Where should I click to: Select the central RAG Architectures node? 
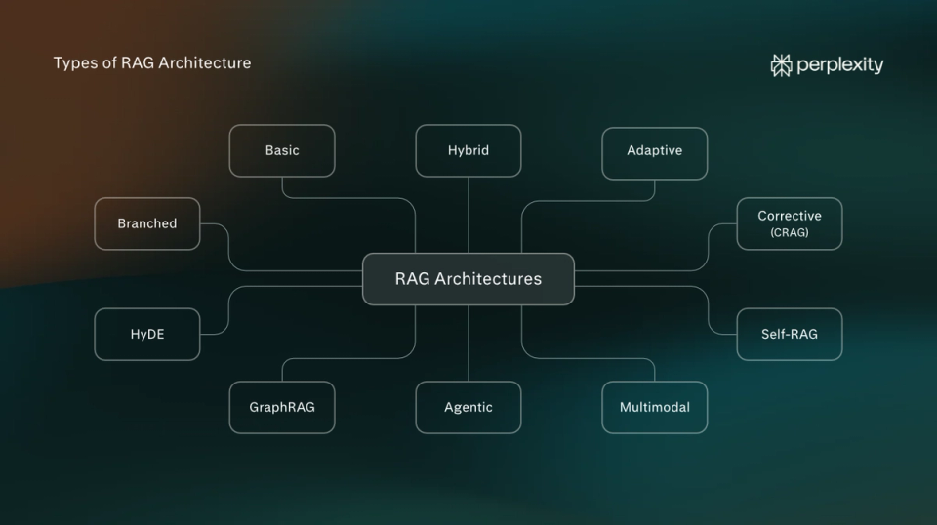[x=468, y=279]
